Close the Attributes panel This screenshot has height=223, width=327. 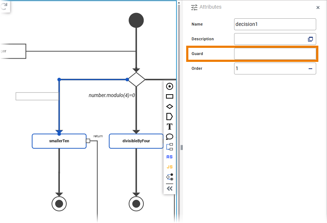coord(318,8)
